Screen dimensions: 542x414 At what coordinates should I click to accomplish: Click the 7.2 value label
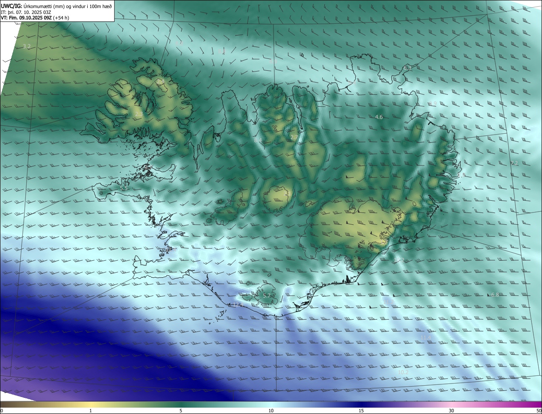[x=514, y=163]
